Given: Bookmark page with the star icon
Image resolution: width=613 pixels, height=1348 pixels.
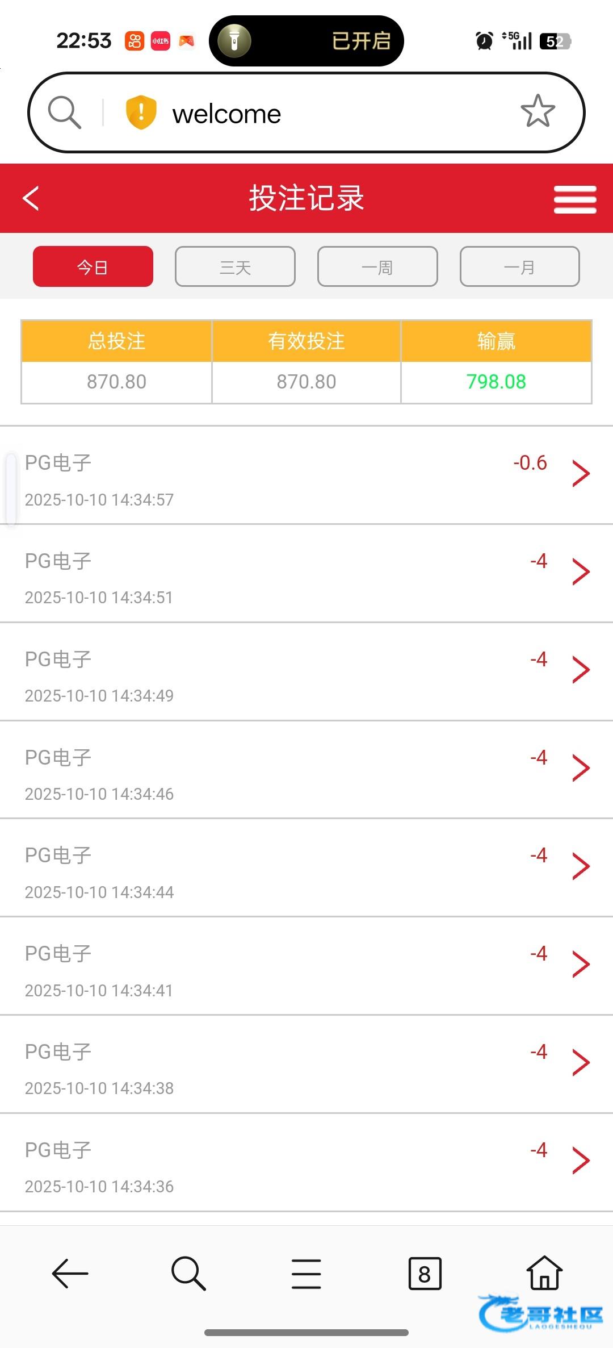Looking at the screenshot, I should [x=537, y=111].
